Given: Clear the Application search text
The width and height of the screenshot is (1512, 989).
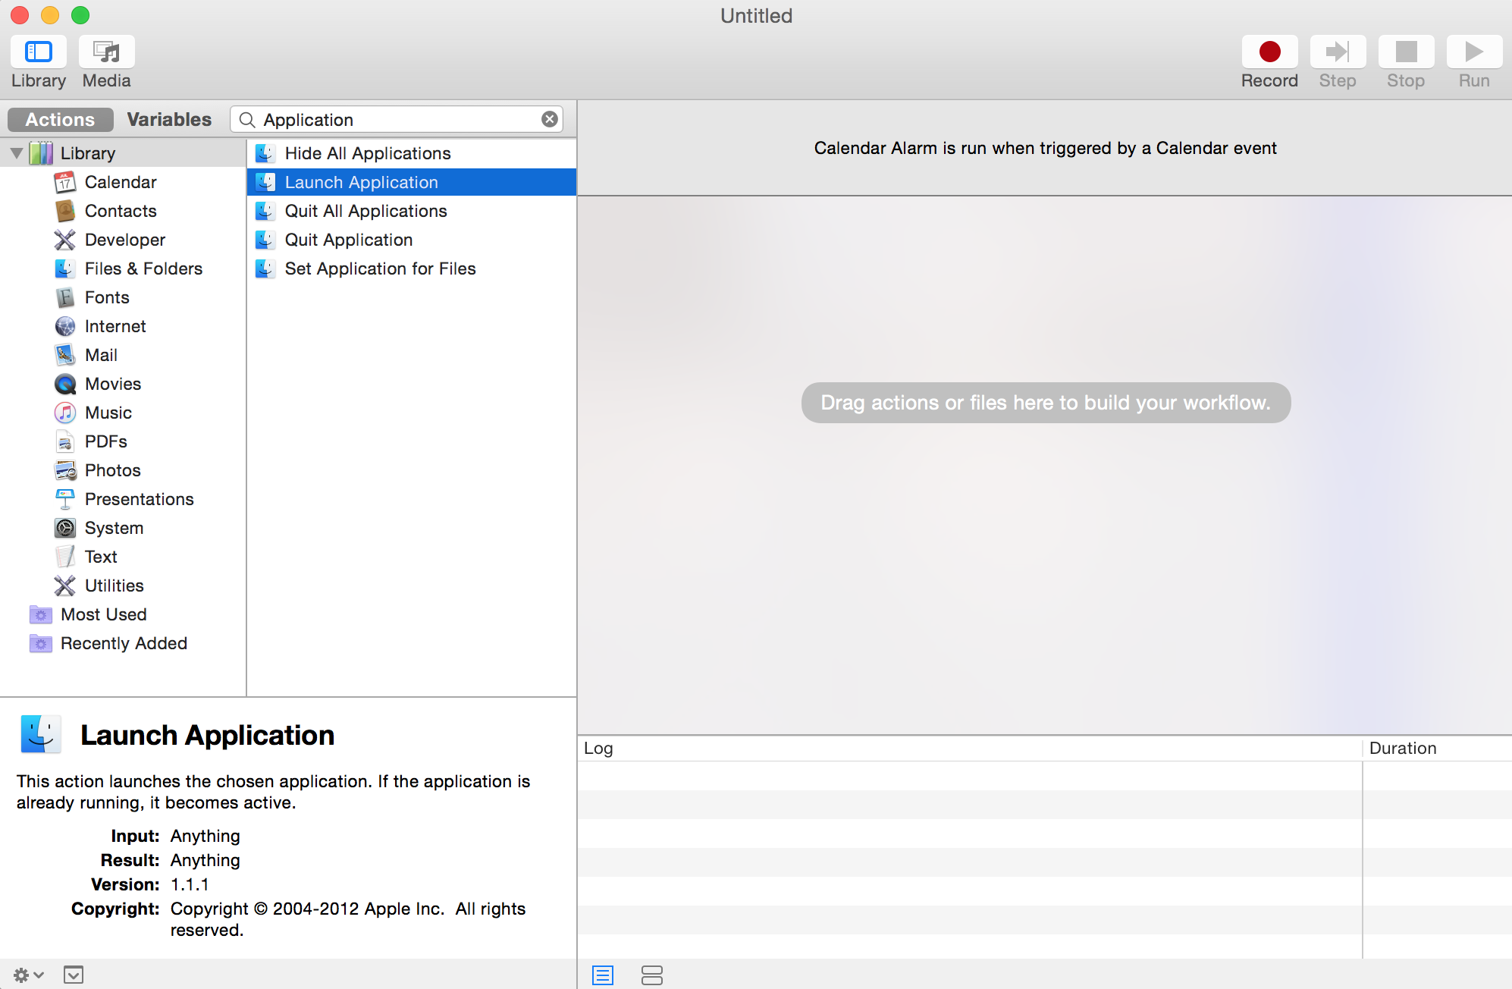Looking at the screenshot, I should coord(550,120).
